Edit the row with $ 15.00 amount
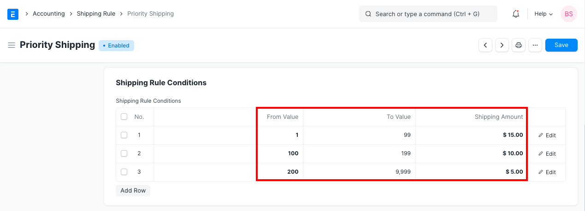This screenshot has width=585, height=211. 547,135
